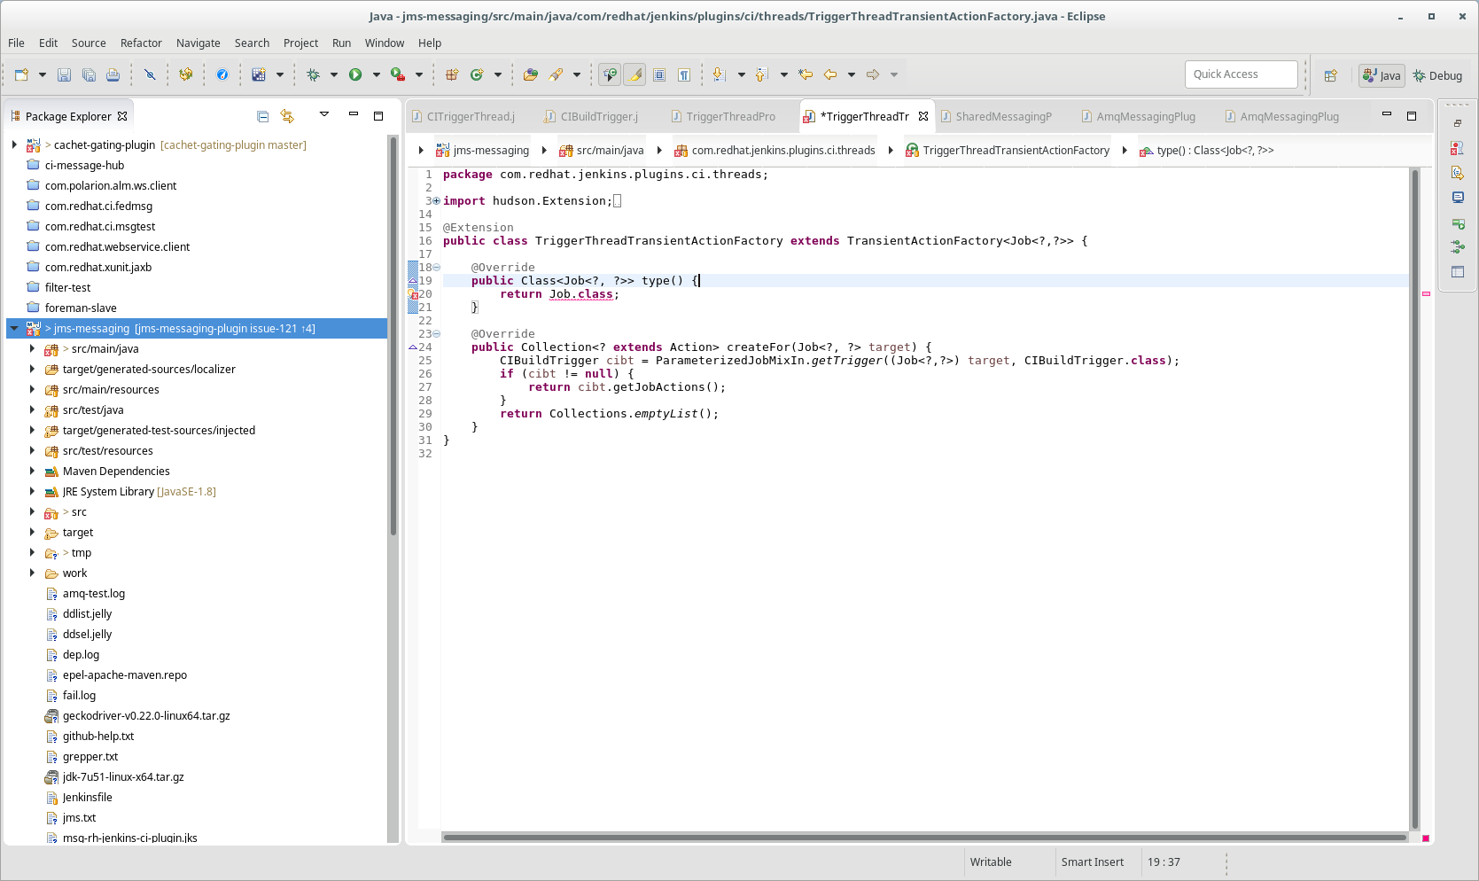Launch Debug with the green bug icon
Viewport: 1479px width, 881px height.
coord(313,75)
